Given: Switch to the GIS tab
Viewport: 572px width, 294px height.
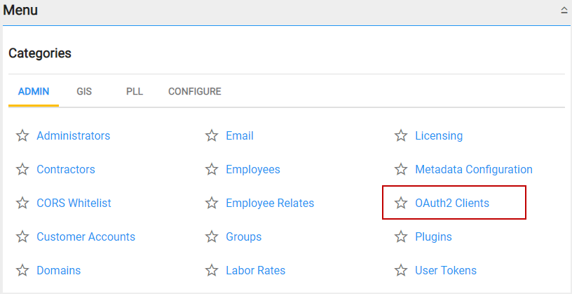Looking at the screenshot, I should pyautogui.click(x=84, y=91).
